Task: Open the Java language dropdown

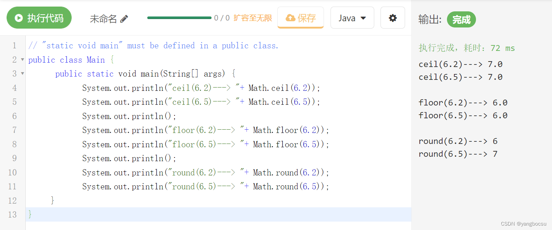Action: click(x=352, y=18)
